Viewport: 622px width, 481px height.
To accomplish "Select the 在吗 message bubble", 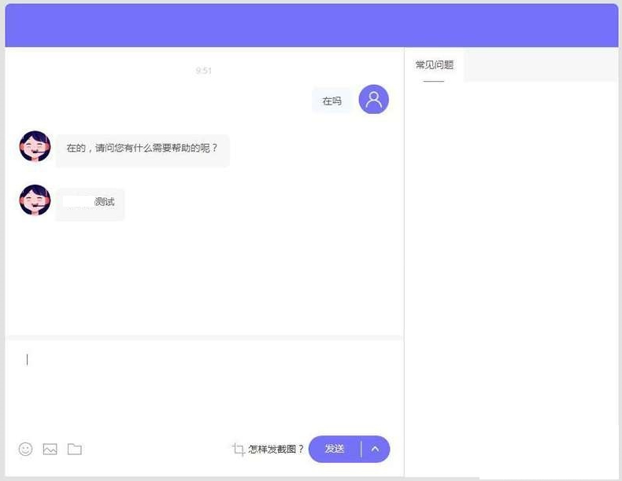I will 331,101.
